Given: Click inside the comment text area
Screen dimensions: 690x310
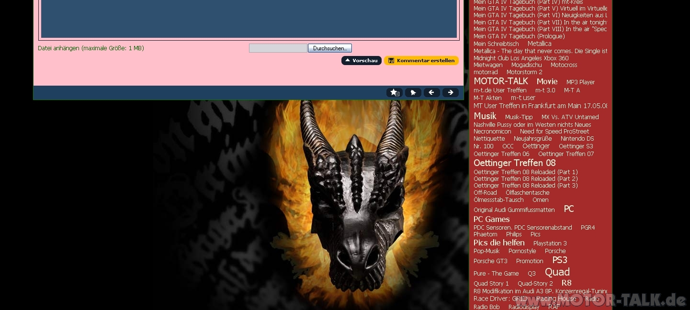Looking at the screenshot, I should pyautogui.click(x=249, y=18).
